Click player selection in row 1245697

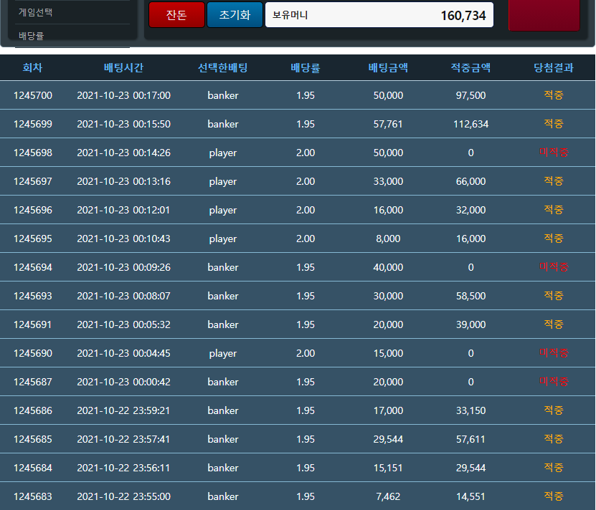point(223,182)
